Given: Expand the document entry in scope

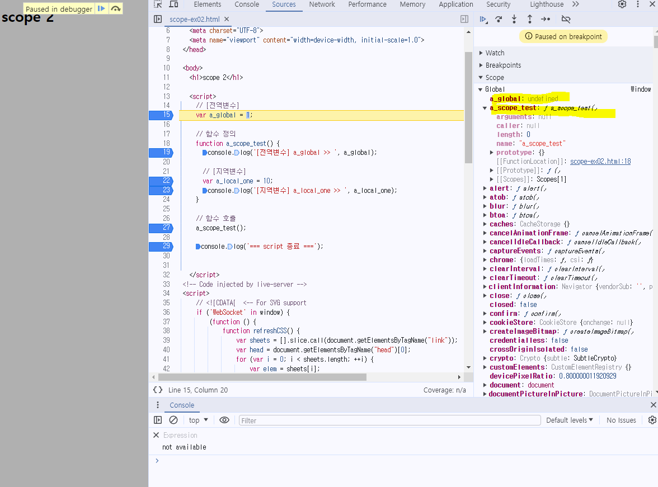Looking at the screenshot, I should tap(485, 385).
